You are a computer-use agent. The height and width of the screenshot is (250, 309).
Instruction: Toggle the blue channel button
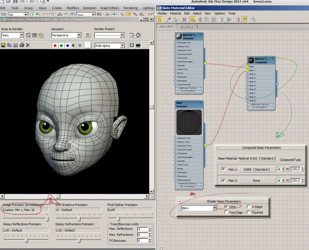(67, 46)
